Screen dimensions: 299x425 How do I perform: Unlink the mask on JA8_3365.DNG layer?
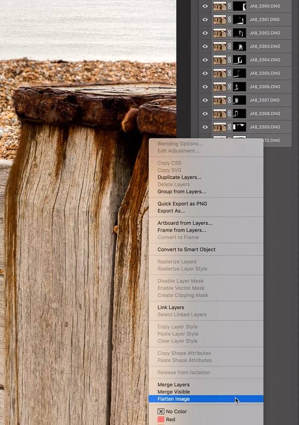[x=229, y=73]
